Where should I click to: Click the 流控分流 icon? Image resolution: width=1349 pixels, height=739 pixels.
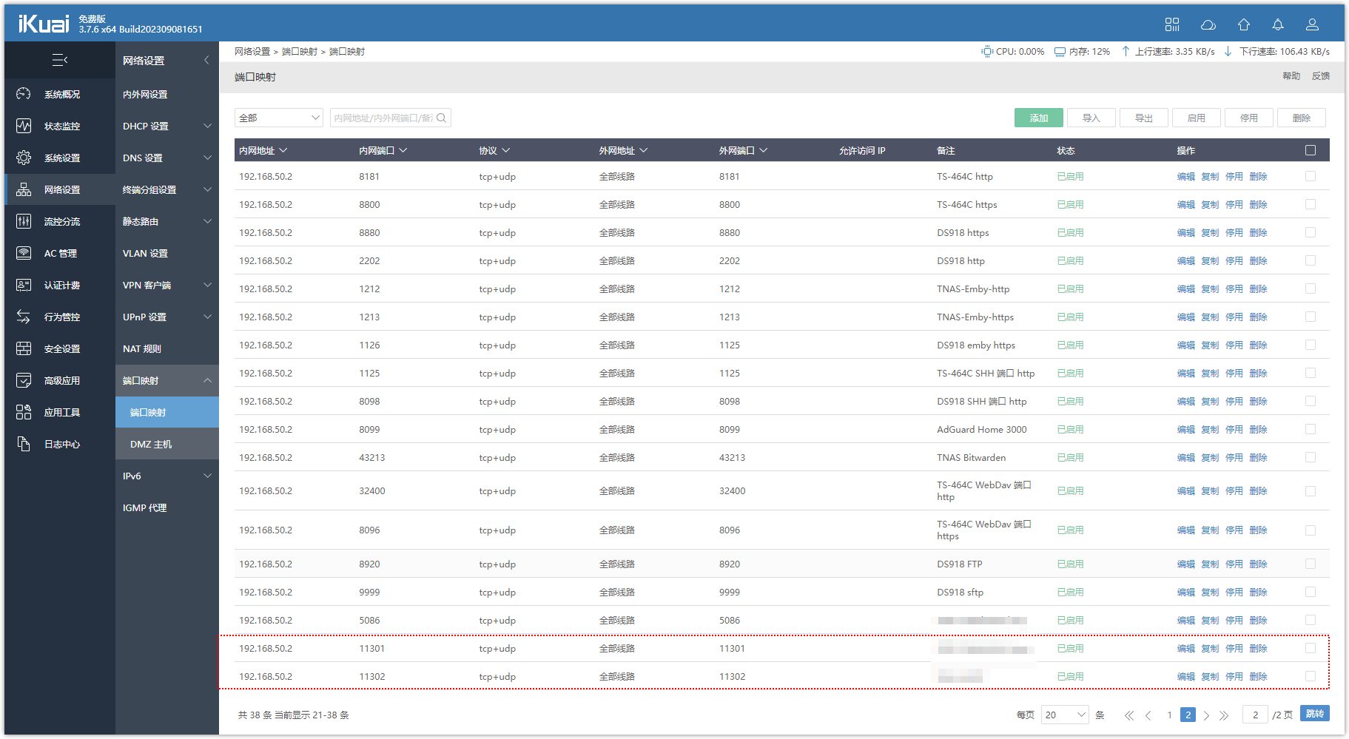(24, 221)
